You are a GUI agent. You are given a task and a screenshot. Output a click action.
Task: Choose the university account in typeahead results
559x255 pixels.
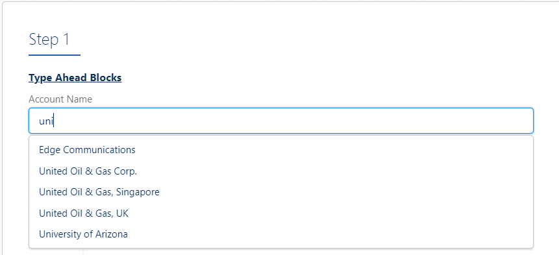tap(281, 234)
